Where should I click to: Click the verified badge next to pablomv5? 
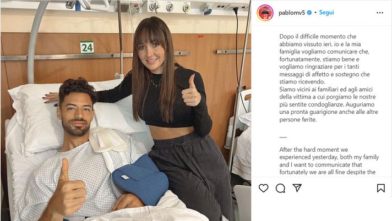point(309,13)
